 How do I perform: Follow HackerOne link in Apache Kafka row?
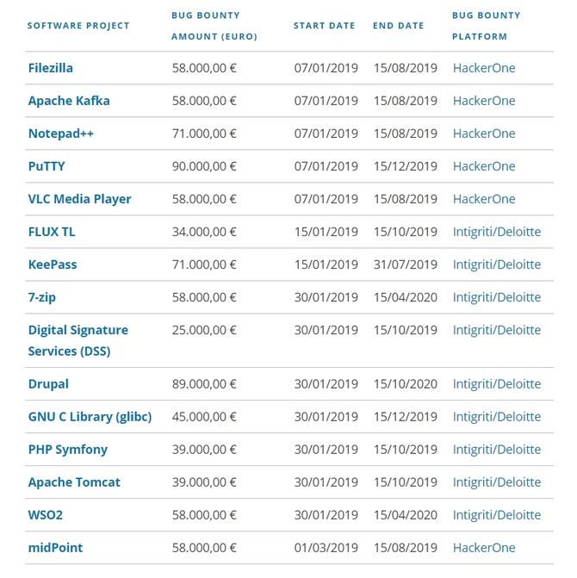click(x=484, y=101)
